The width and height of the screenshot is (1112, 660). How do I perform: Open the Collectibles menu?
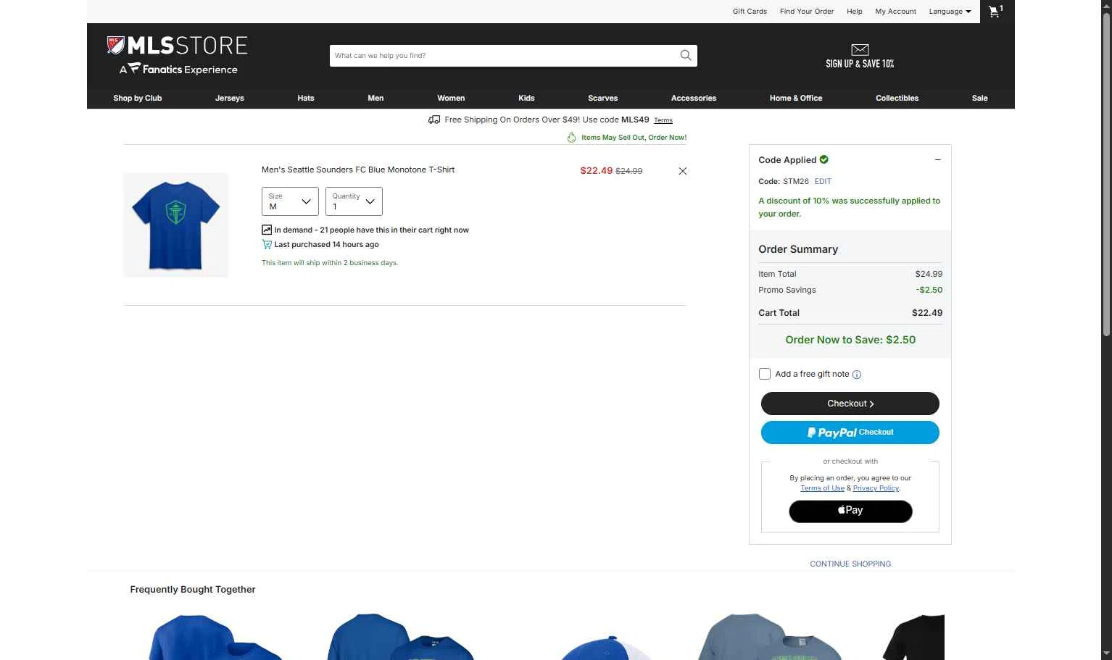pyautogui.click(x=897, y=98)
